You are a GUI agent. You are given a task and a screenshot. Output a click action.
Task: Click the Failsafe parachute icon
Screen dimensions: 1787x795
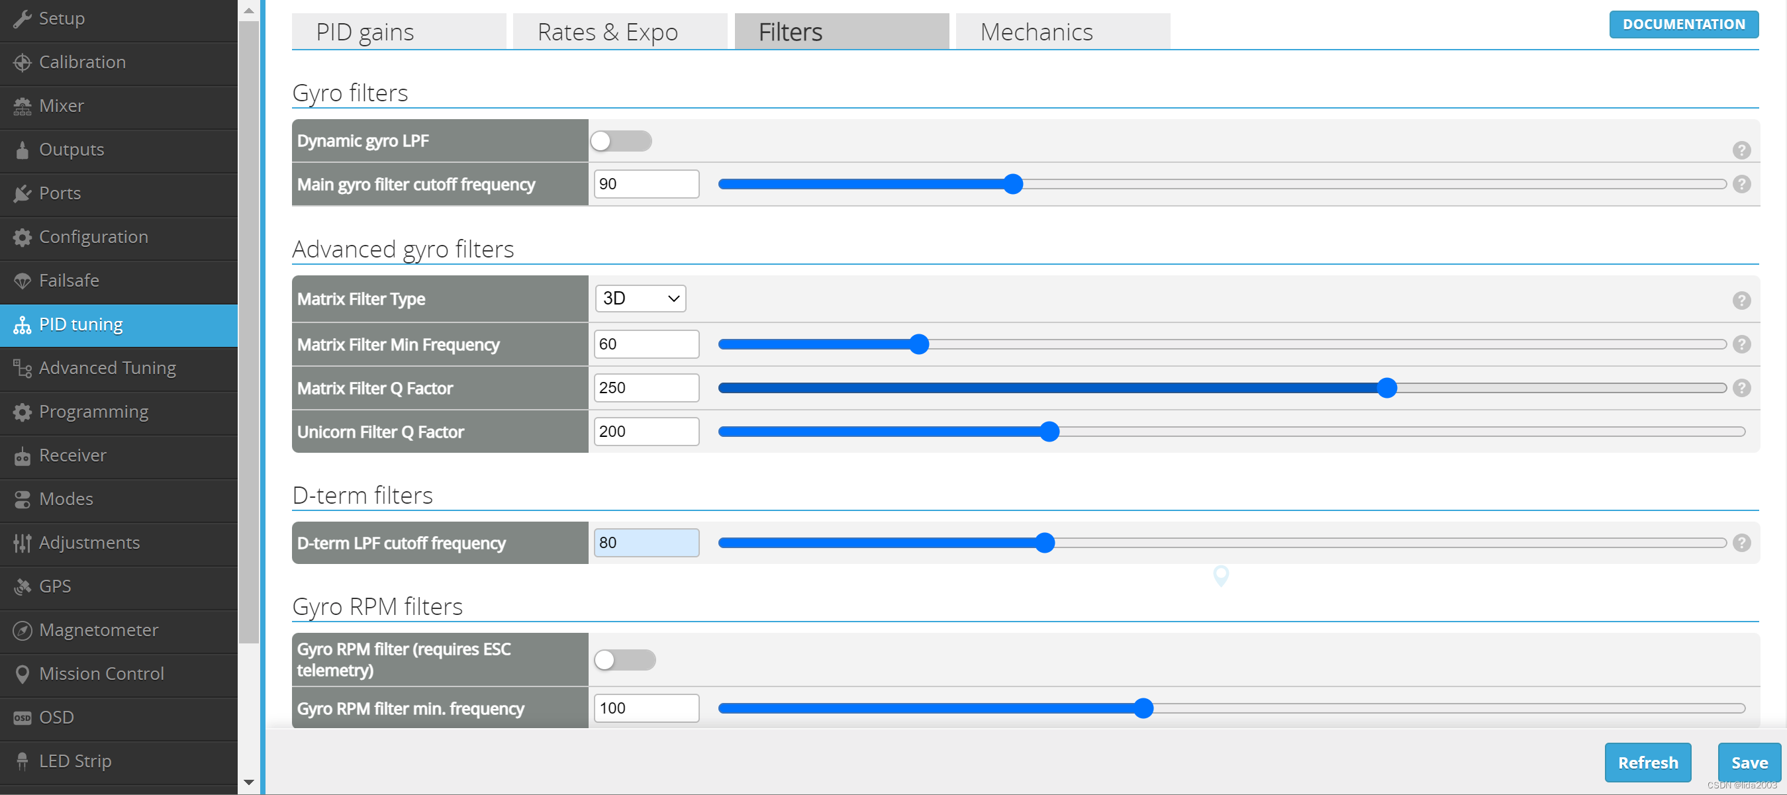click(x=23, y=281)
